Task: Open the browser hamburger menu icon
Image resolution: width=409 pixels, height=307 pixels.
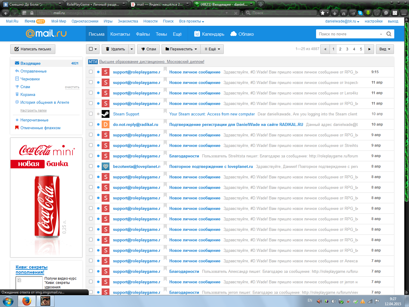Action: point(404,13)
